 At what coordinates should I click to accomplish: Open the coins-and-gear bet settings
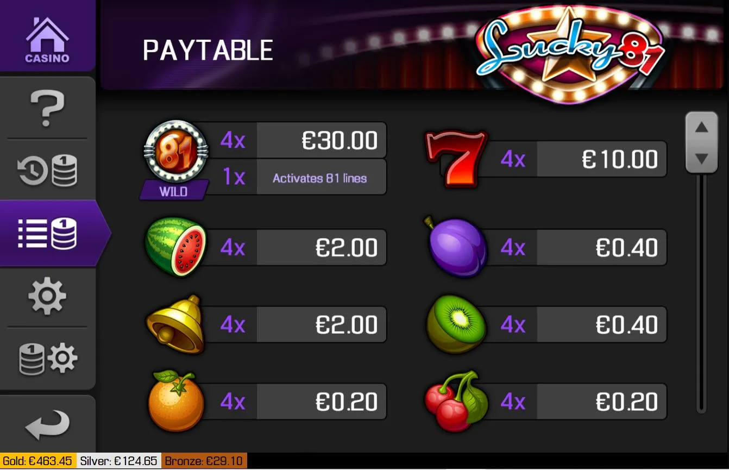(47, 359)
